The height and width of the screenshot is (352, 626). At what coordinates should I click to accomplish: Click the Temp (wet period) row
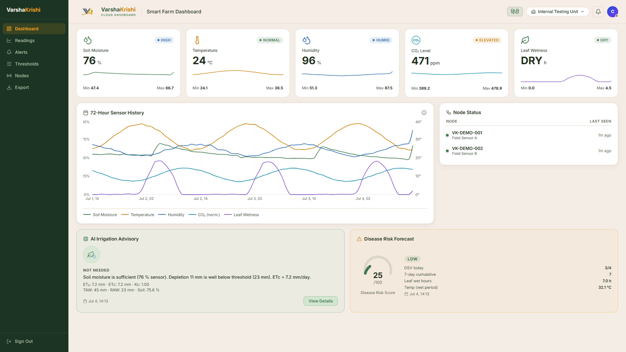[507, 287]
